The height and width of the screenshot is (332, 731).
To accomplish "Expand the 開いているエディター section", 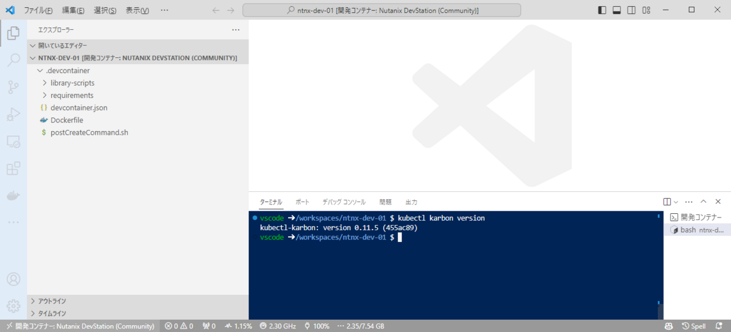I will point(138,46).
